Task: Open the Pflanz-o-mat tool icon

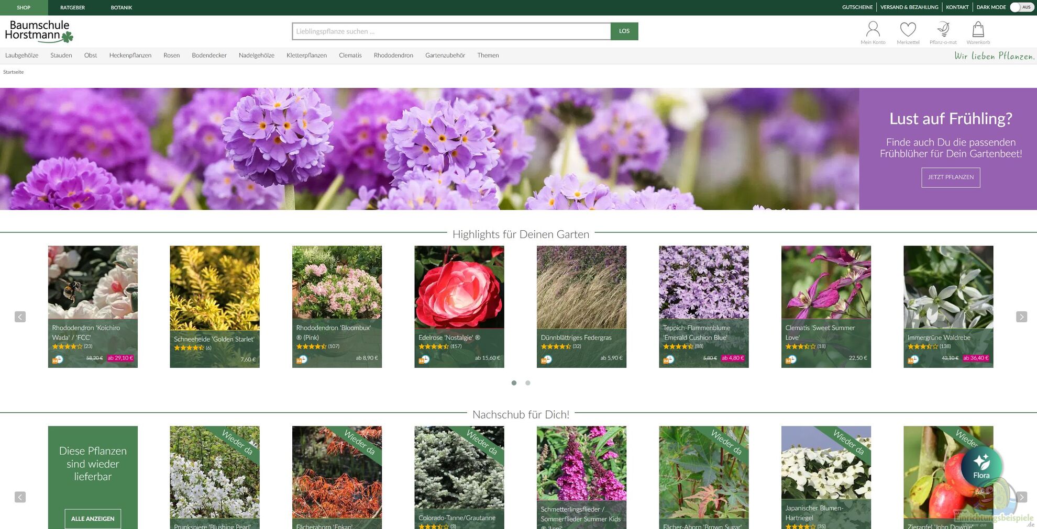Action: click(943, 30)
